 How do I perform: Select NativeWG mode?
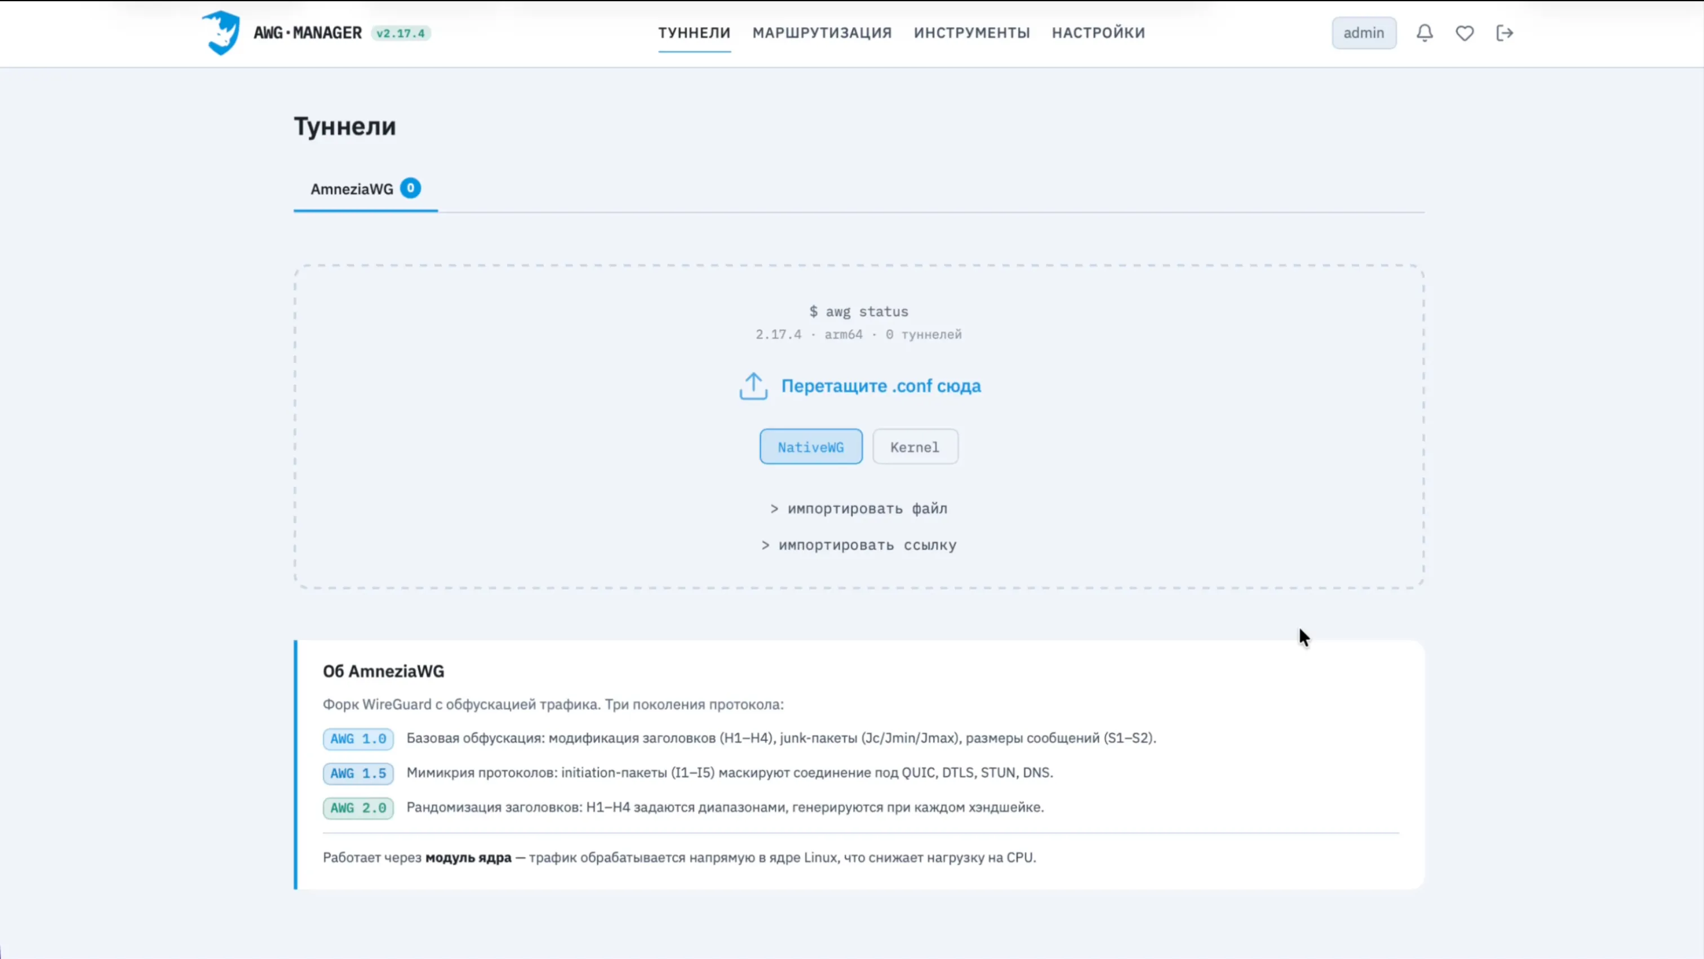811,447
